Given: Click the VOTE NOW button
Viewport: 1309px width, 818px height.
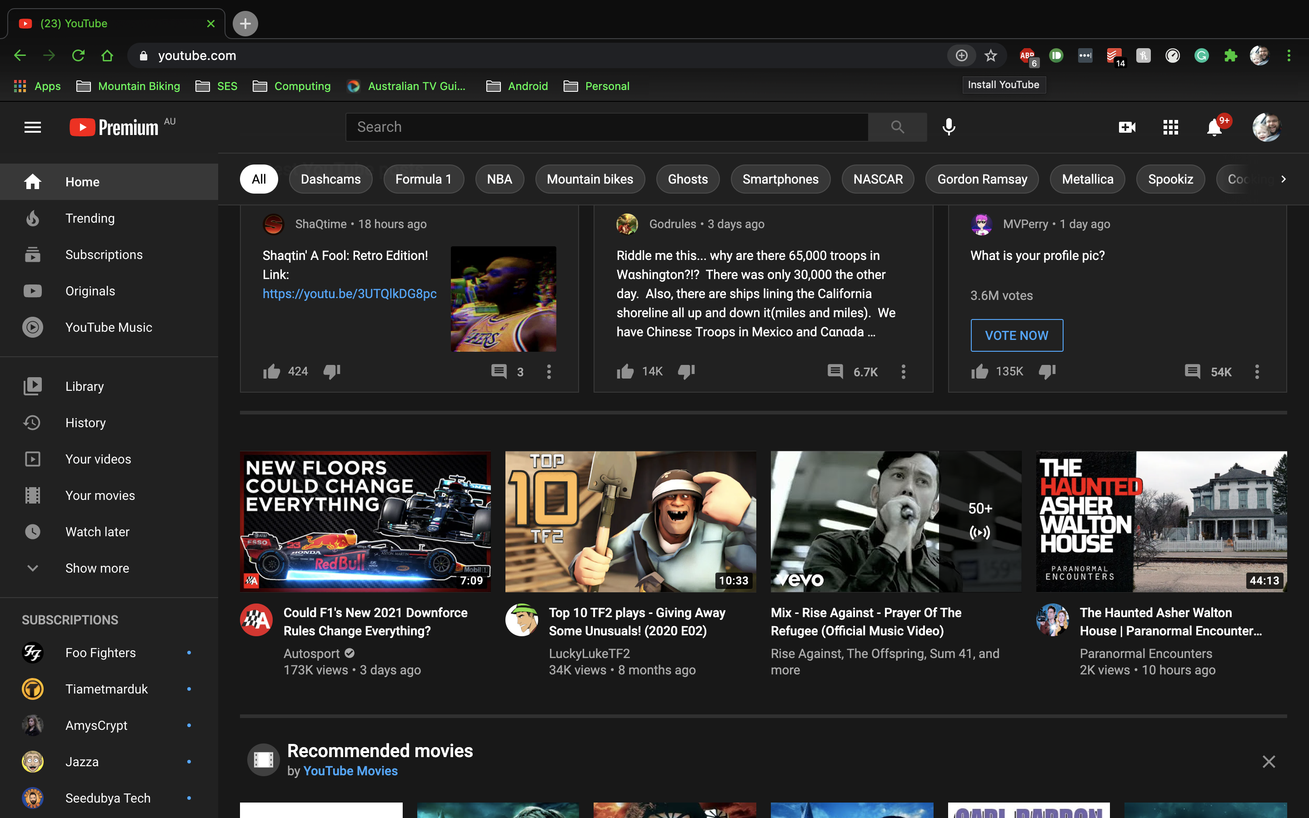Looking at the screenshot, I should pos(1016,335).
